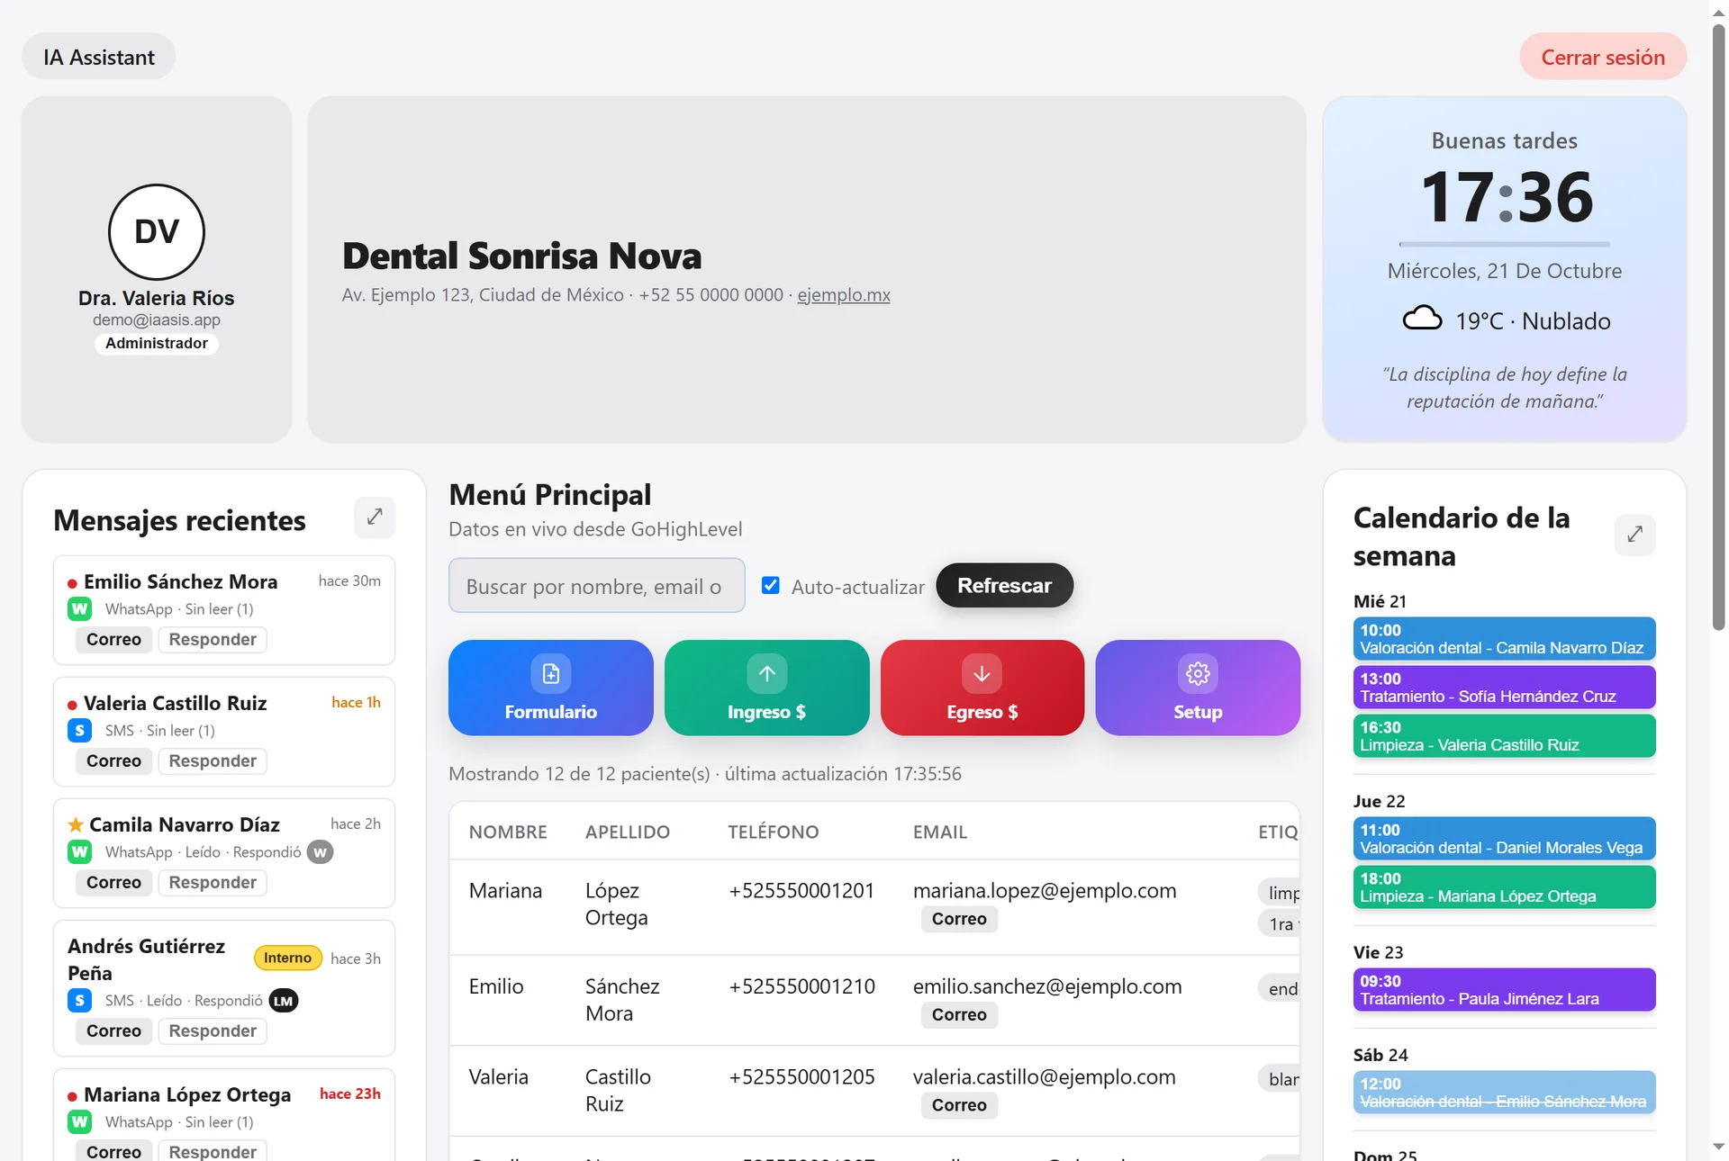Click Responder on Camila Navarro Díaz message
The image size is (1729, 1161).
pyautogui.click(x=213, y=883)
